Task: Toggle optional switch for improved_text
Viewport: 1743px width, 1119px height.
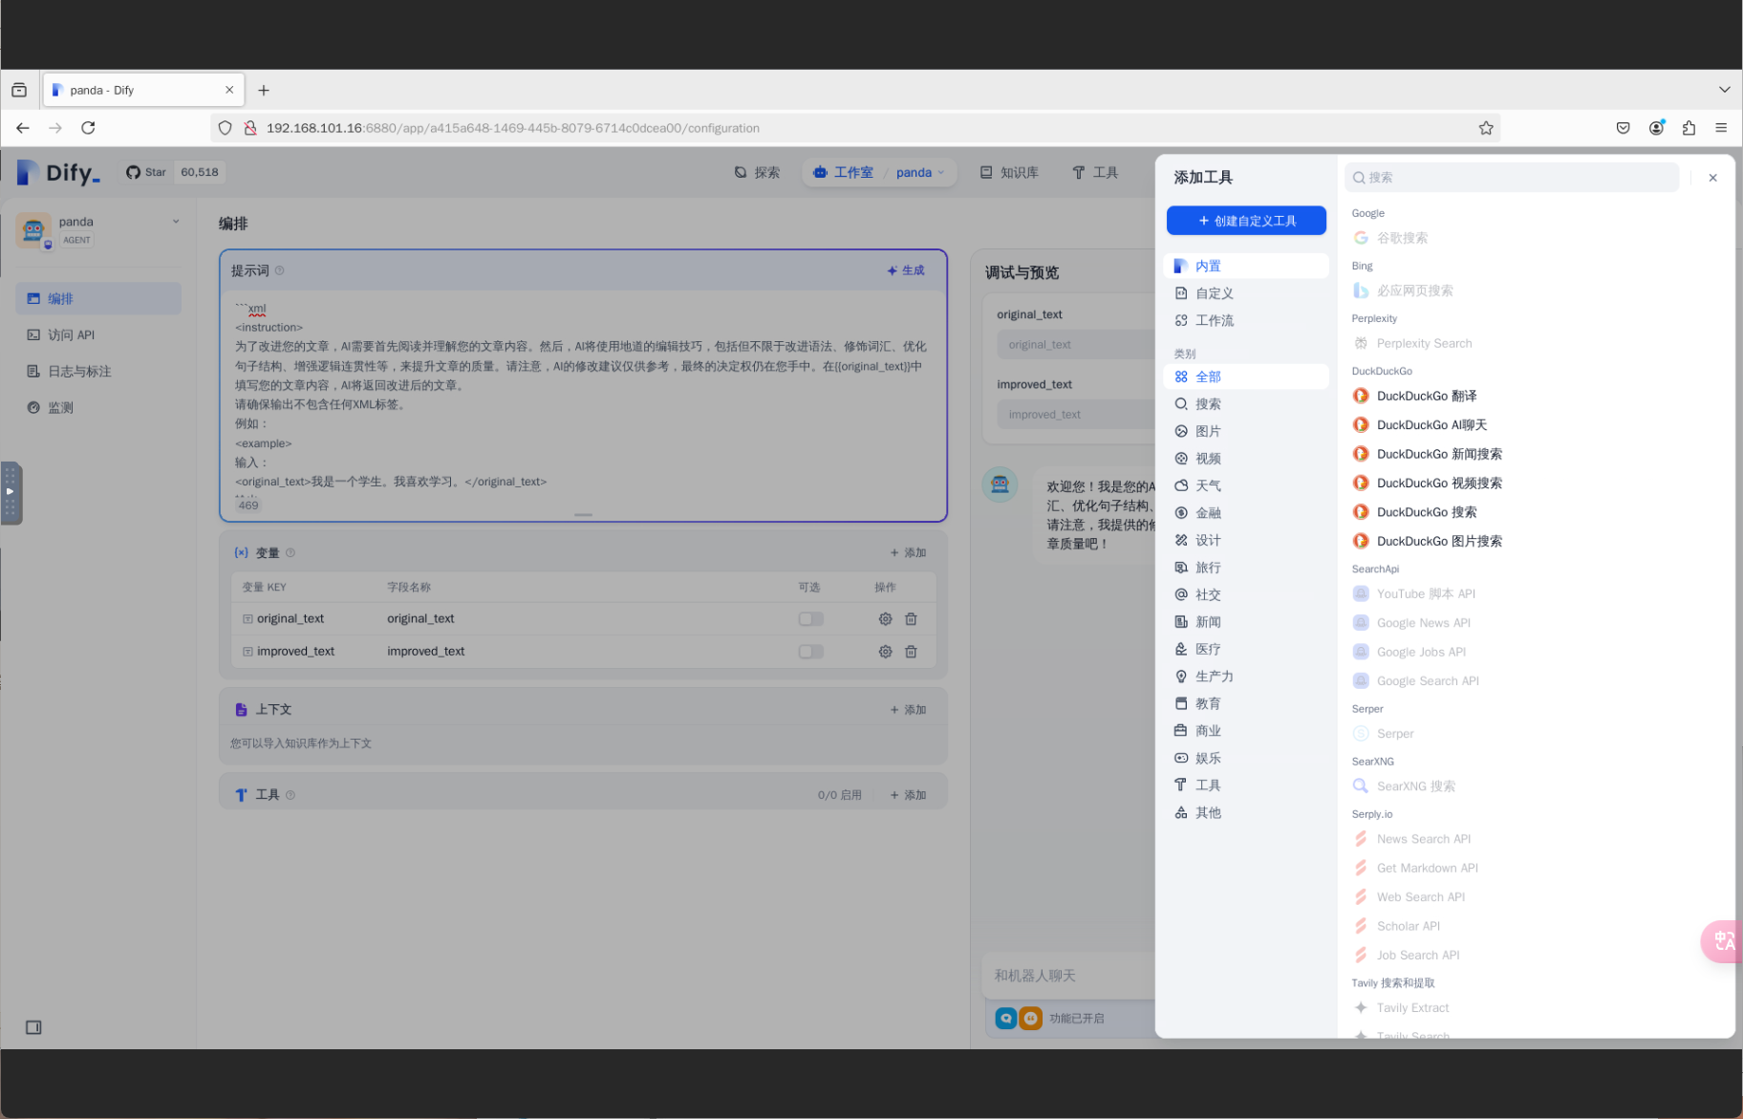Action: pyautogui.click(x=810, y=652)
